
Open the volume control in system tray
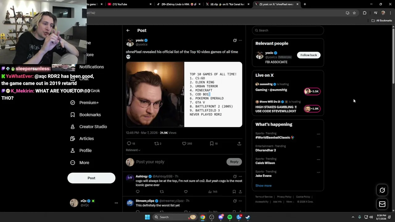click(371, 217)
